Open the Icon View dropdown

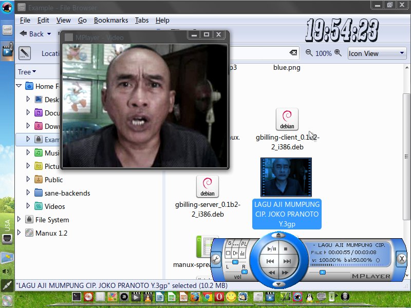click(377, 53)
